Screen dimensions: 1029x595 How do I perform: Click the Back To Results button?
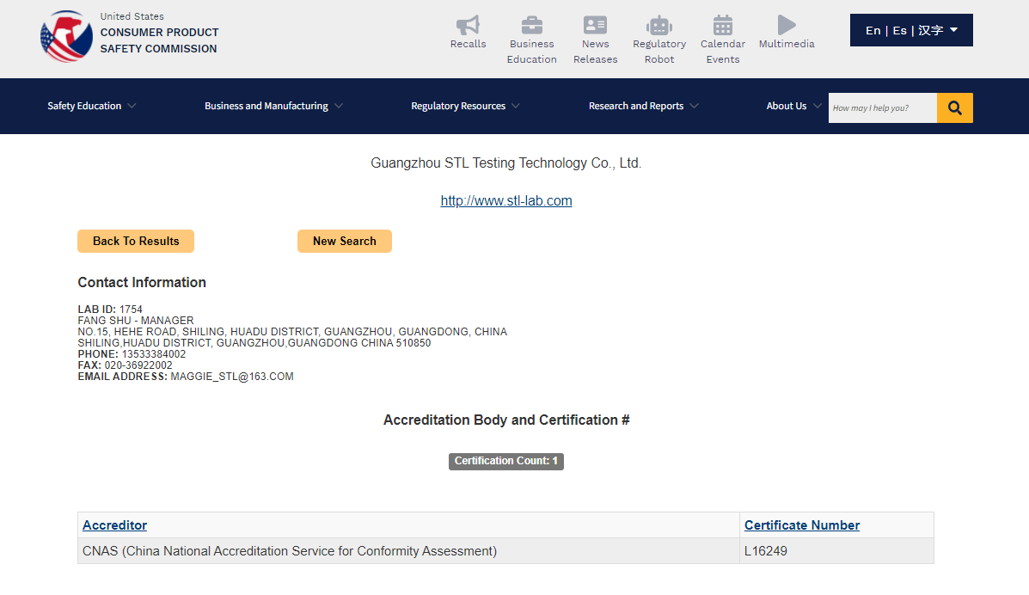(x=136, y=241)
